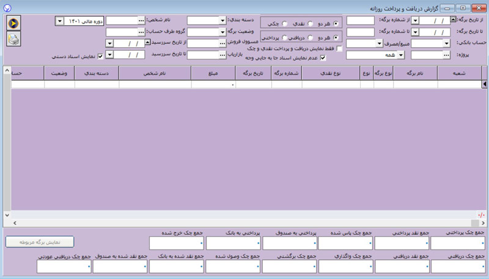This screenshot has height=279, width=489.
Task: Click the small arrow beside از تاریخ برگه
Action: (453, 20)
